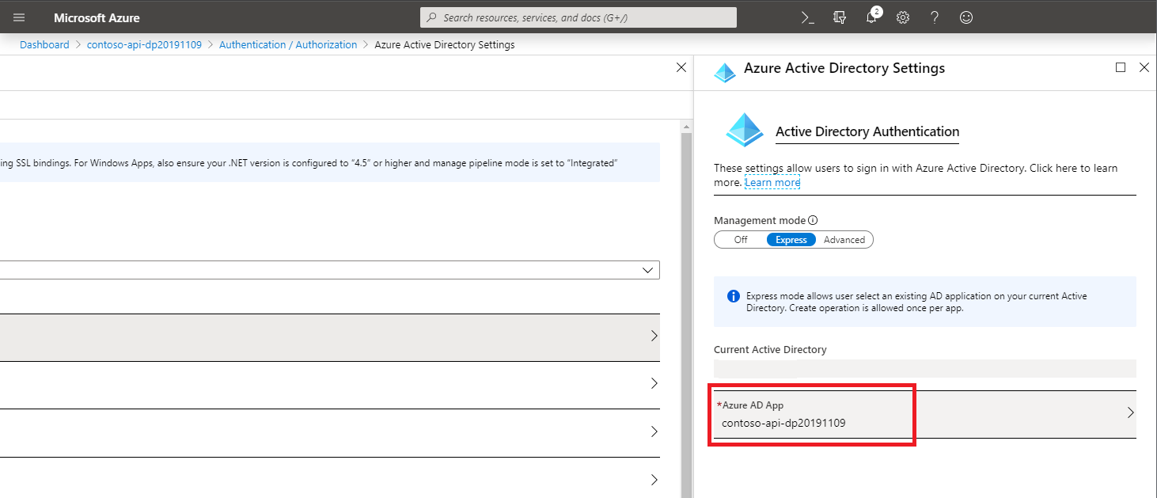Screen dimensions: 1157x498
Task: Open the provider dropdown in the left panel
Action: tap(647, 269)
